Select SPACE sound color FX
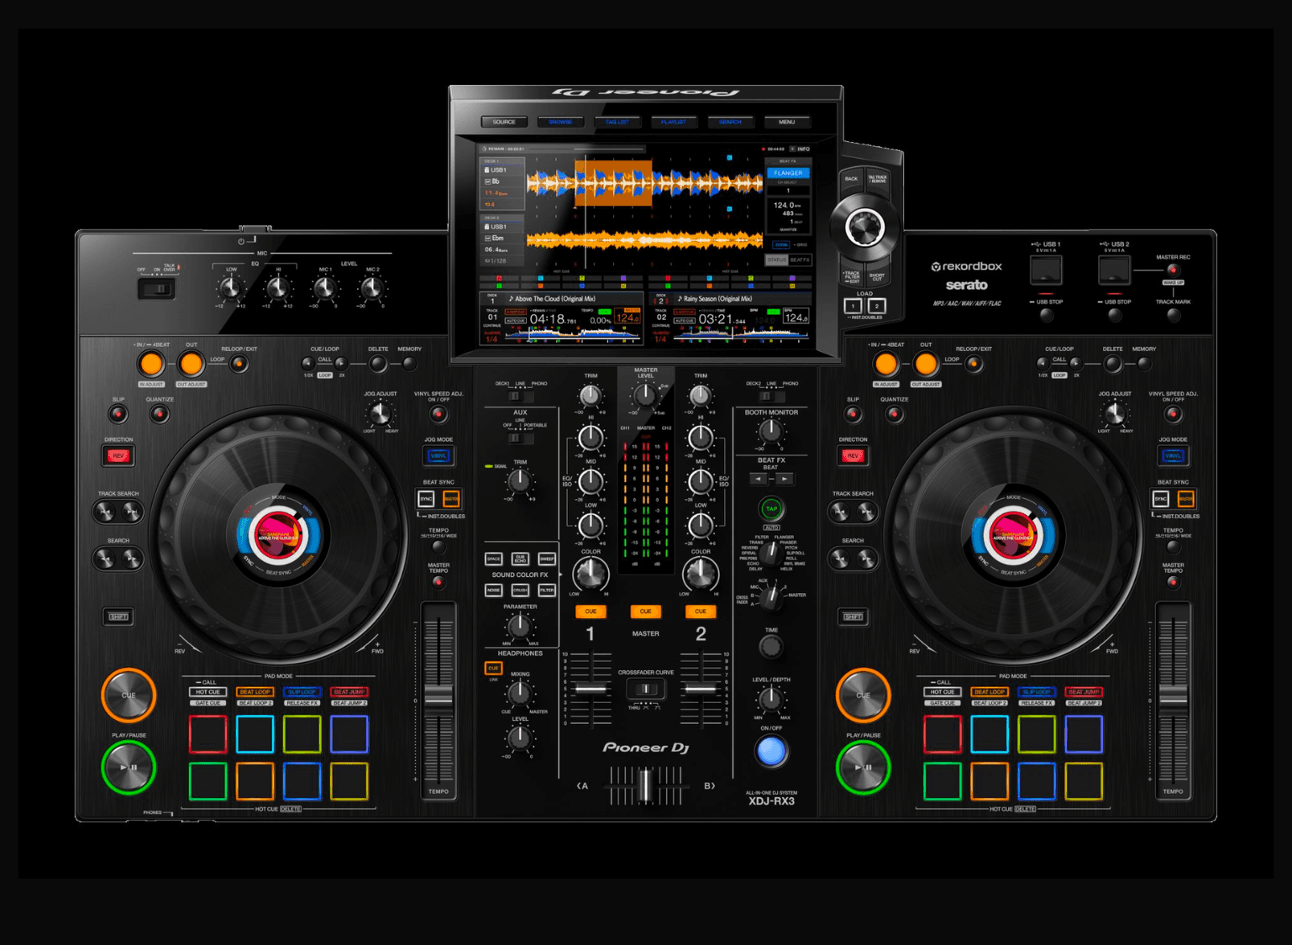 coord(493,559)
